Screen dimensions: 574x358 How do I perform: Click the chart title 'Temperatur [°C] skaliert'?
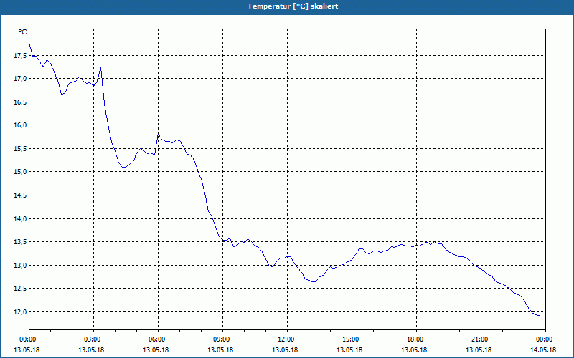293,6
